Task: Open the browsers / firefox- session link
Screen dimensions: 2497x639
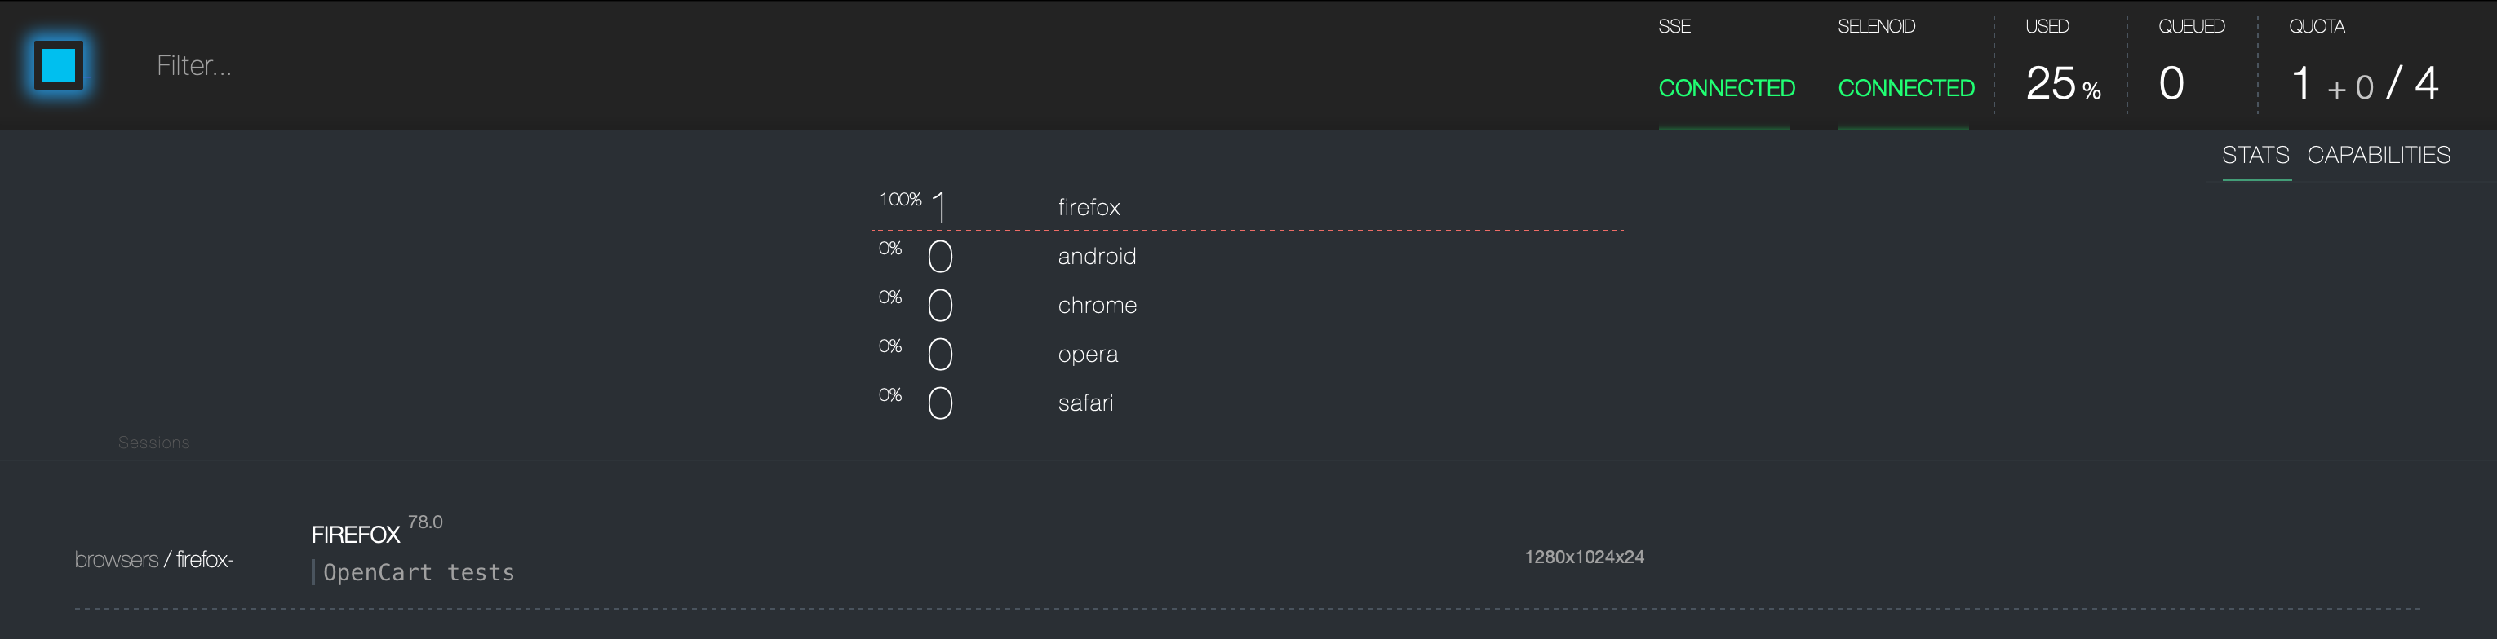Action: click(154, 560)
